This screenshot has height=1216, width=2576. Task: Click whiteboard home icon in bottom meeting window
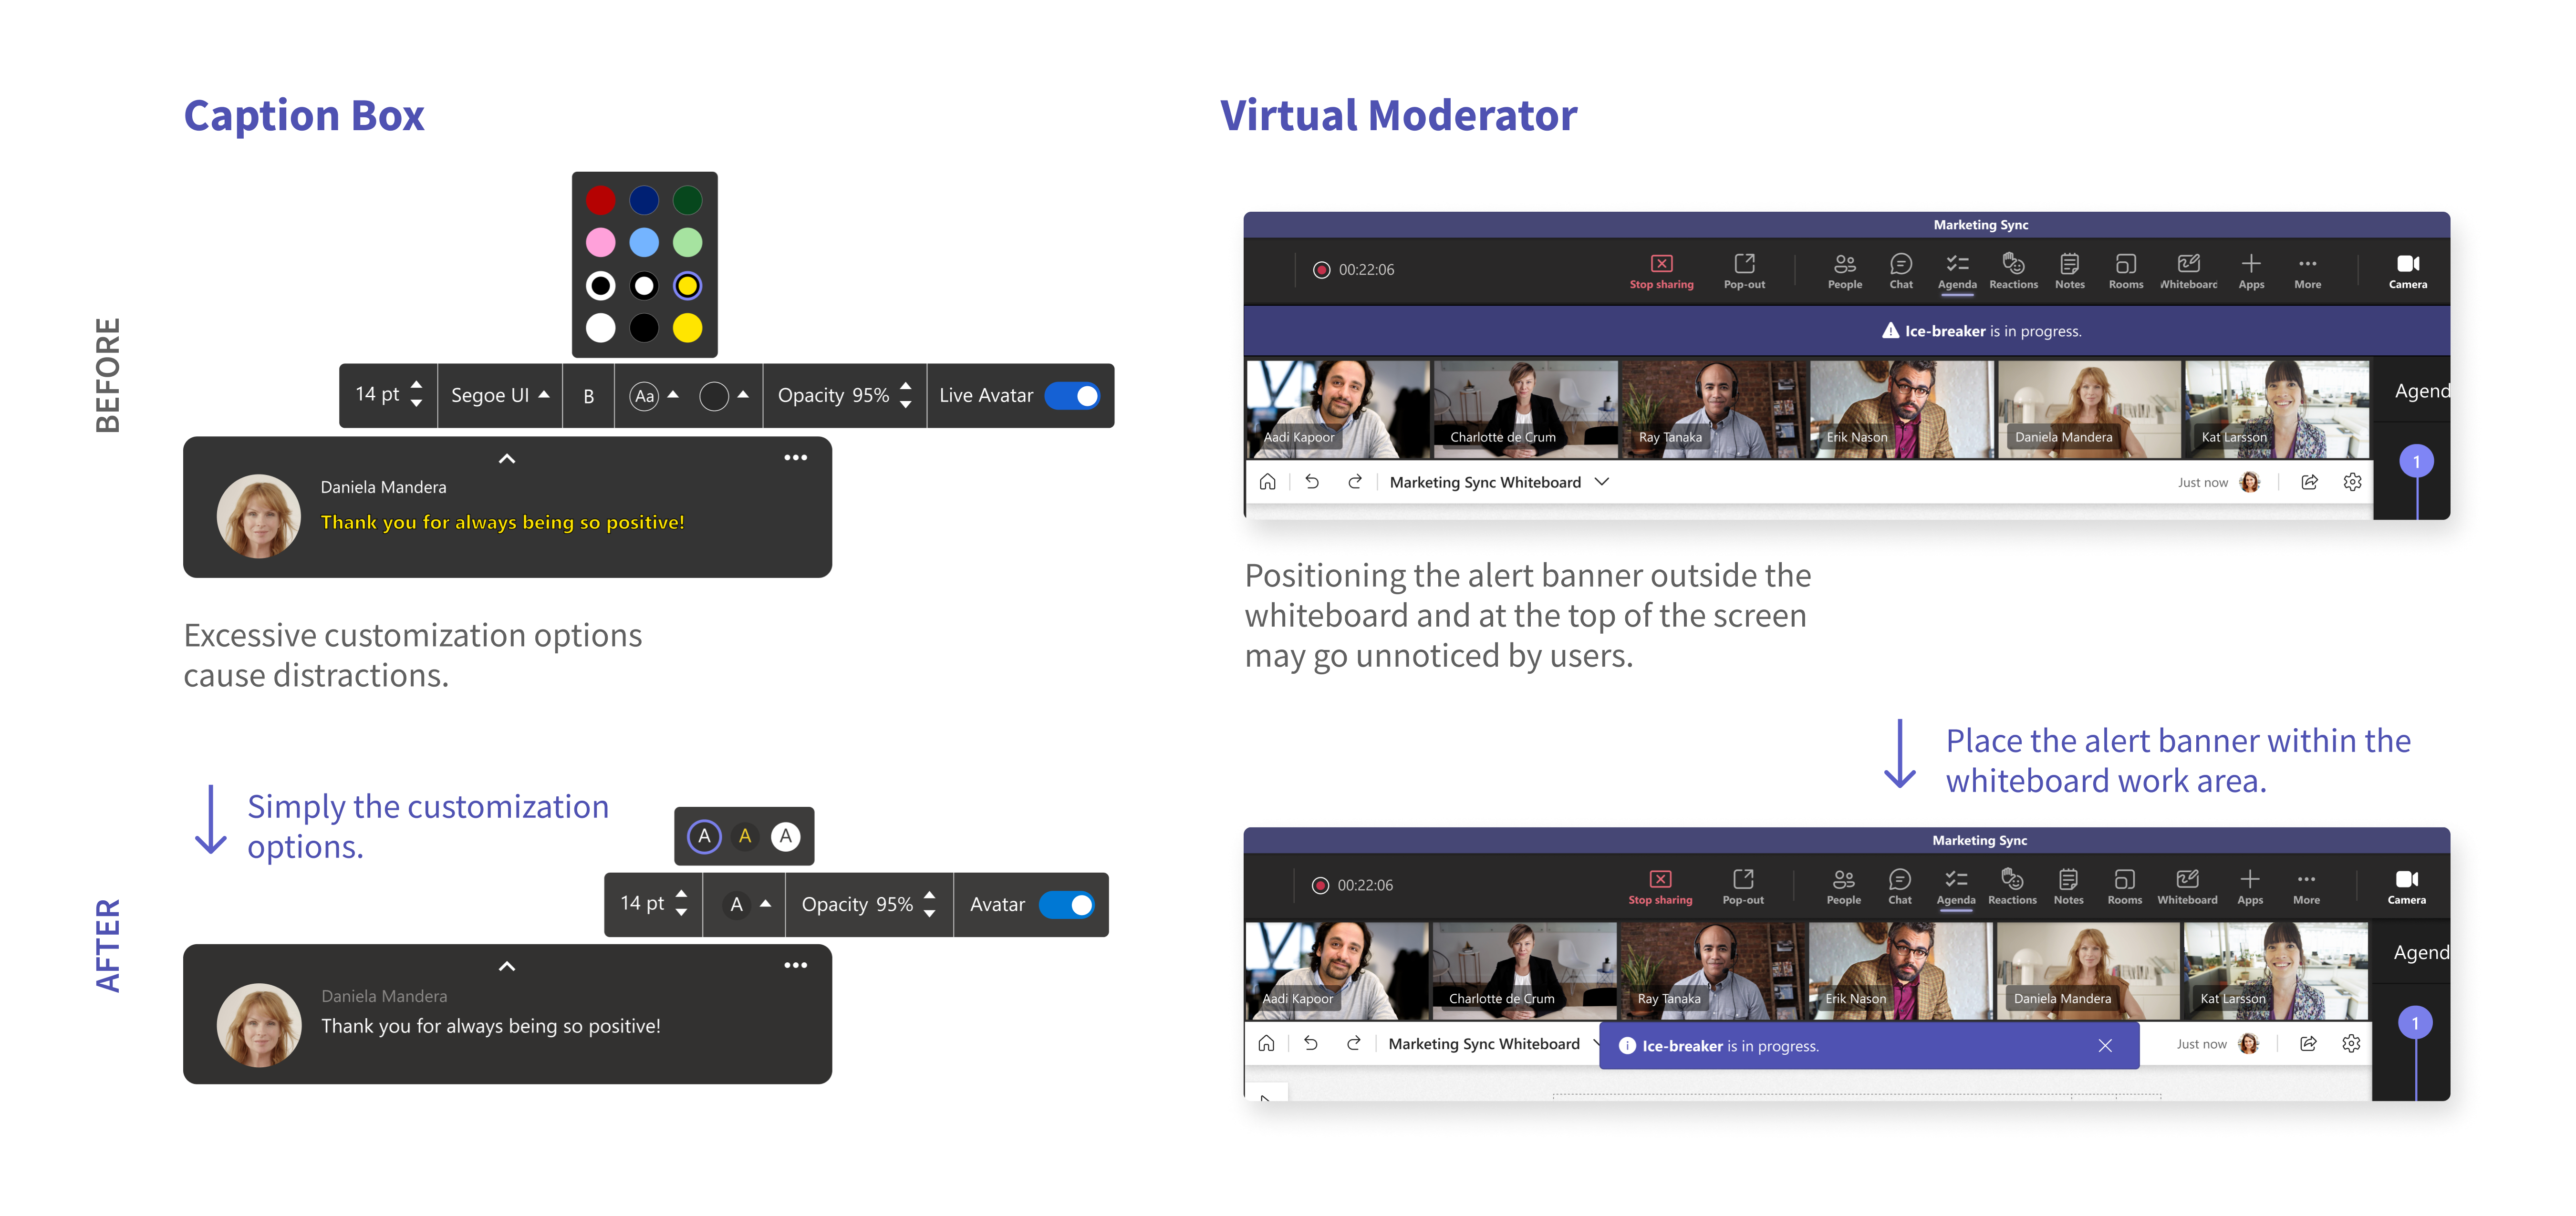point(1266,1044)
